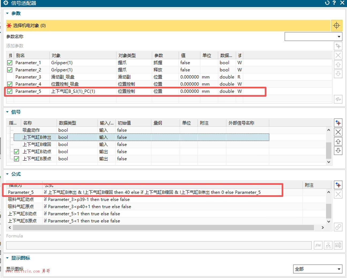
Task: Move parameter up with arrow icon
Action: [x=338, y=65]
